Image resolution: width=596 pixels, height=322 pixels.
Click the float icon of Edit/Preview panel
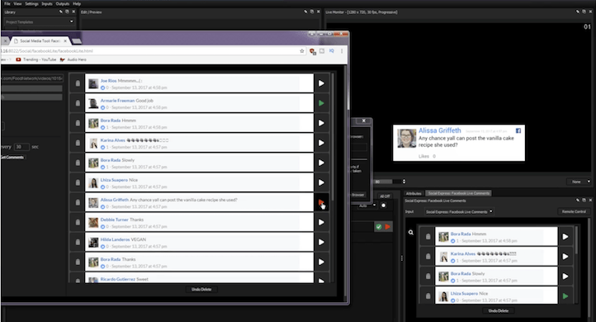(312, 12)
